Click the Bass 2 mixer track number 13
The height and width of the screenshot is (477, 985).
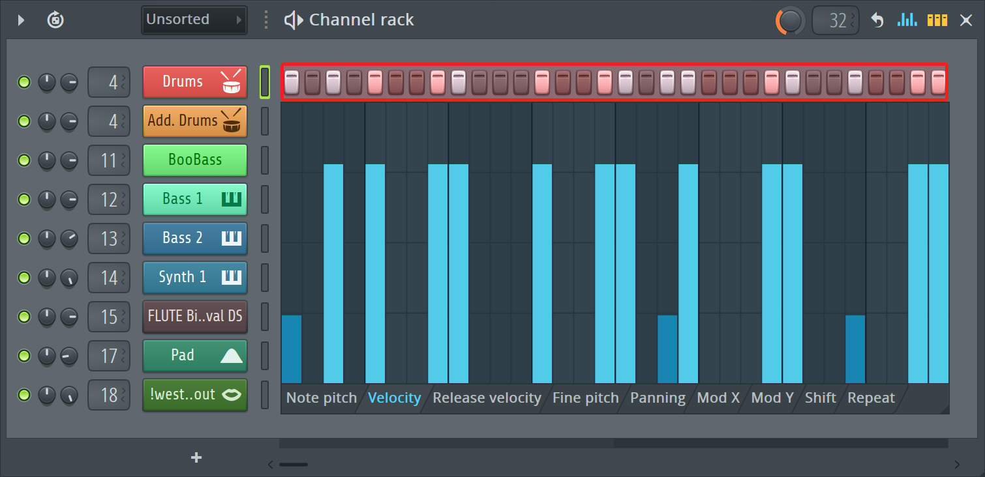tap(108, 239)
